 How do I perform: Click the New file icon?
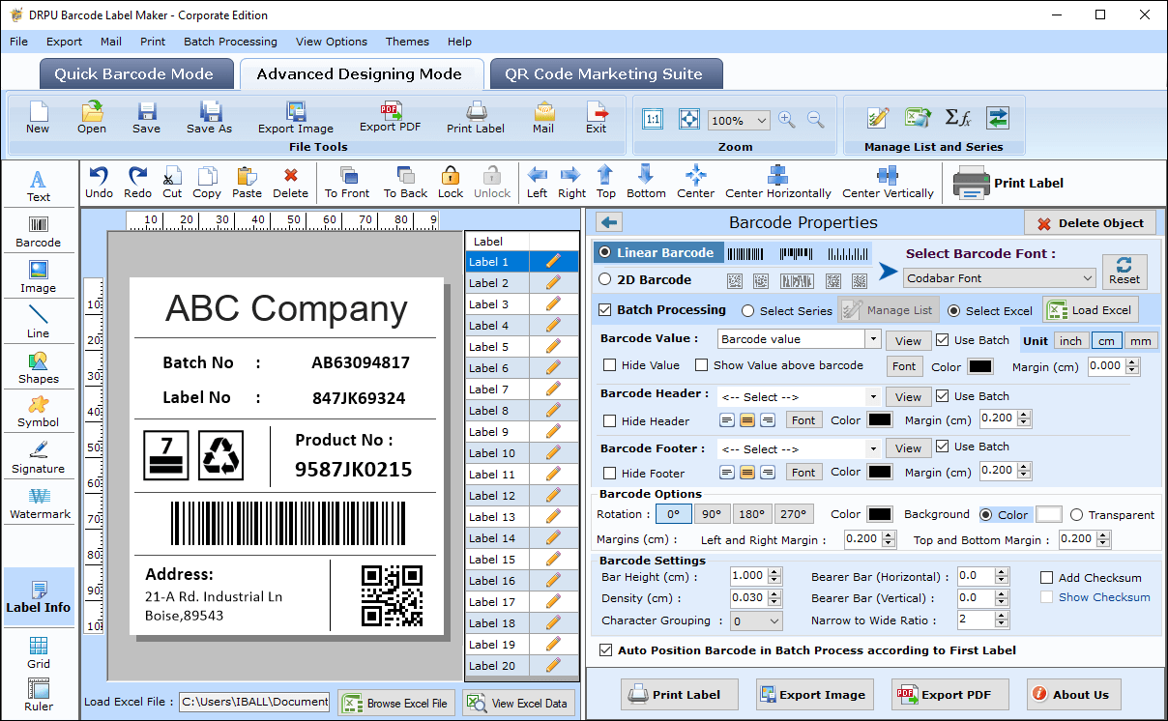pos(38,112)
